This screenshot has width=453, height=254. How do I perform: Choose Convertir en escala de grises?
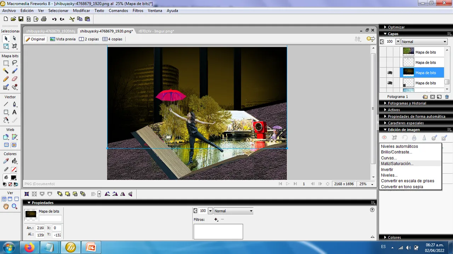[411, 181]
